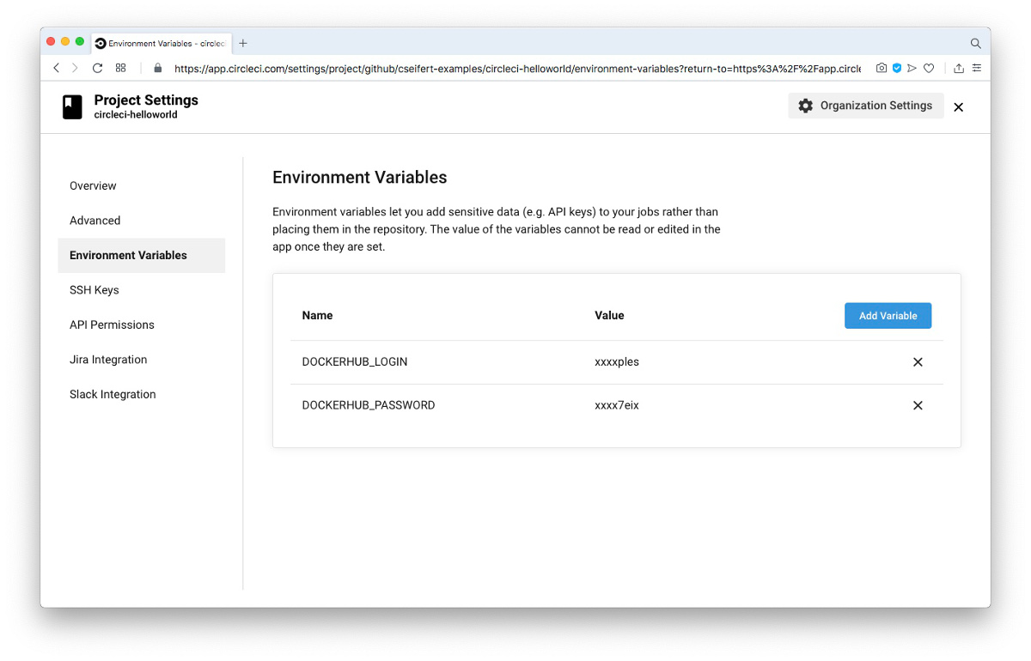The height and width of the screenshot is (661, 1031).
Task: Click the project book icon
Action: (x=72, y=106)
